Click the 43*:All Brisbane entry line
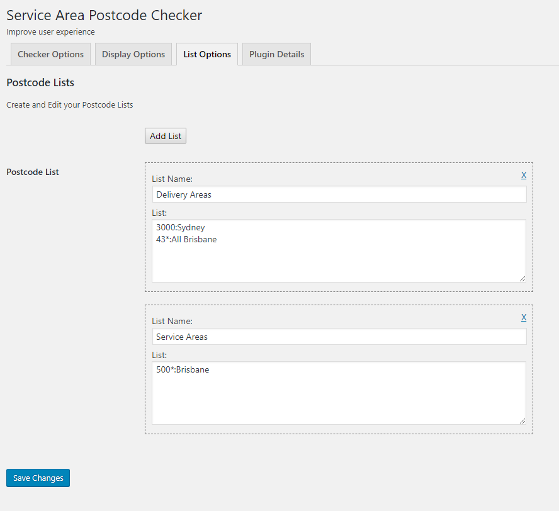 [186, 239]
